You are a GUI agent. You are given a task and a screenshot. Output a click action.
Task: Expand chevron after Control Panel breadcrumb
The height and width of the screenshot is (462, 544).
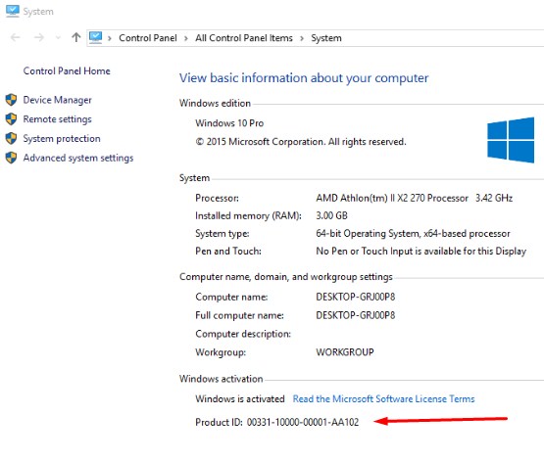(x=186, y=38)
